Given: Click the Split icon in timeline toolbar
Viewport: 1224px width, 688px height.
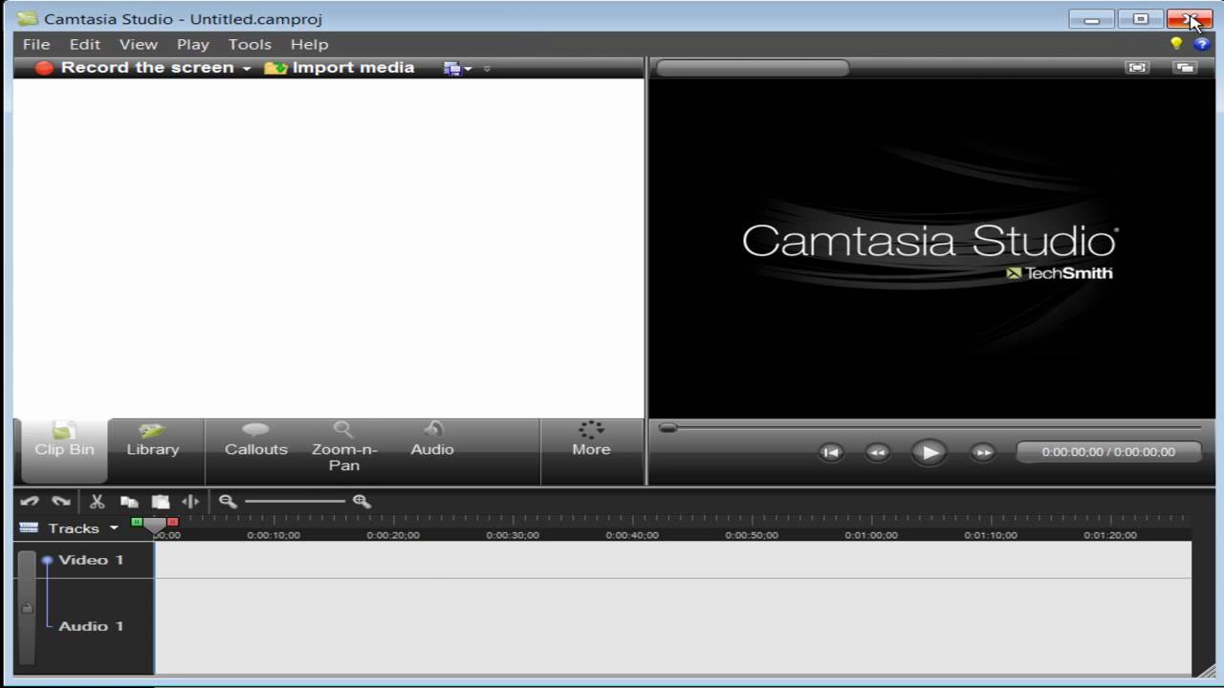Looking at the screenshot, I should 190,501.
